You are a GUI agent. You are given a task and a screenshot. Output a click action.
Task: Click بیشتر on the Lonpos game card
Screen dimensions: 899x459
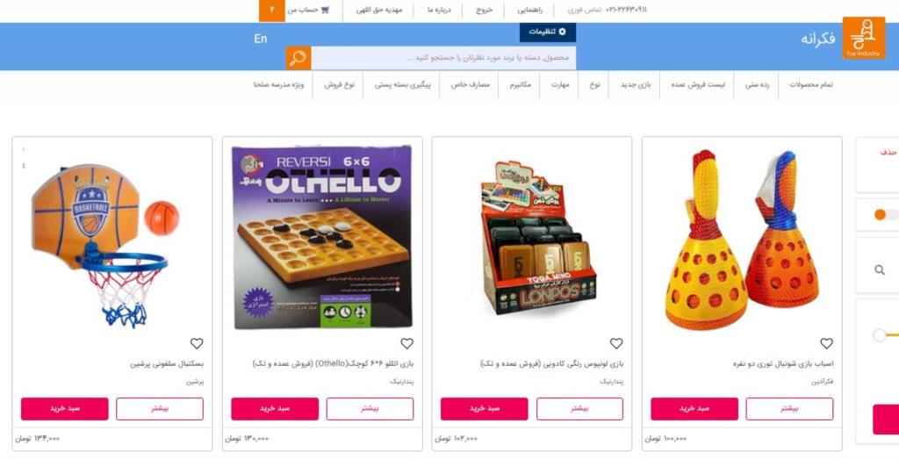(x=579, y=409)
